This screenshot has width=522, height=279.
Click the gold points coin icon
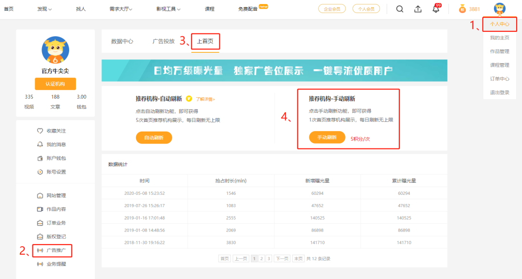(462, 9)
